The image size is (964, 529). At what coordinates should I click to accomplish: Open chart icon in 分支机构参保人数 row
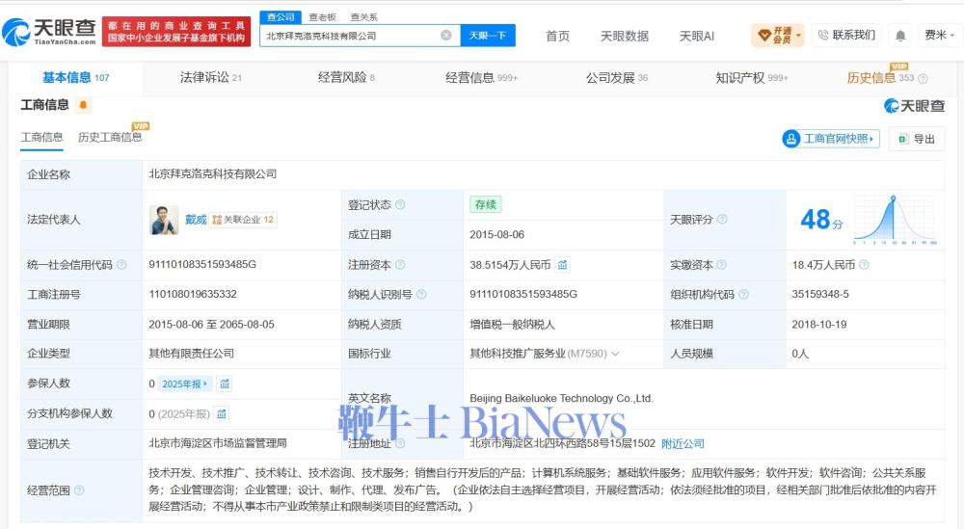222,414
